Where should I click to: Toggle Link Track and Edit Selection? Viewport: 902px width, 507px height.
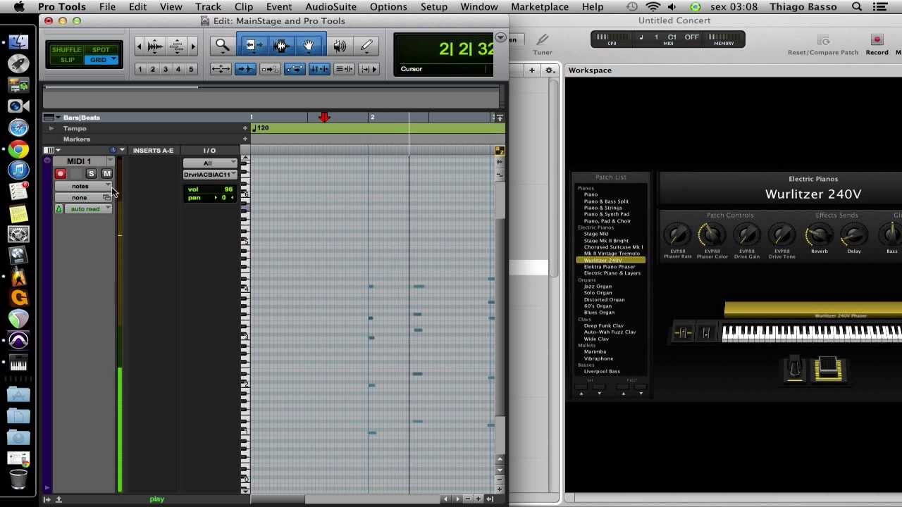344,69
